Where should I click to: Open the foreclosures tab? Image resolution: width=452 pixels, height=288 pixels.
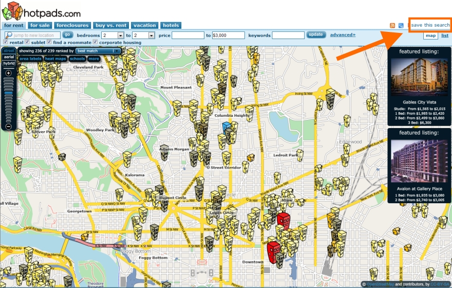tap(72, 25)
